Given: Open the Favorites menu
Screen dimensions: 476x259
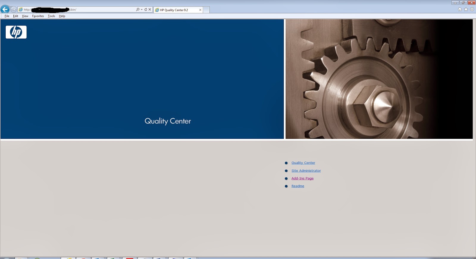Looking at the screenshot, I should click(38, 16).
